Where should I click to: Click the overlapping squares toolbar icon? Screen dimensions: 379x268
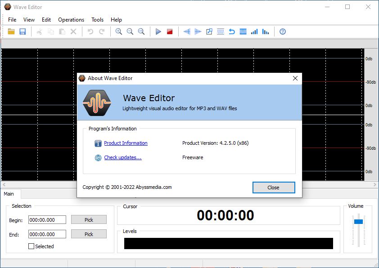(x=209, y=31)
